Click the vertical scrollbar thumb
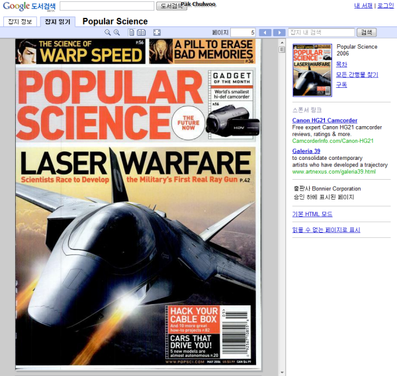 (282, 50)
